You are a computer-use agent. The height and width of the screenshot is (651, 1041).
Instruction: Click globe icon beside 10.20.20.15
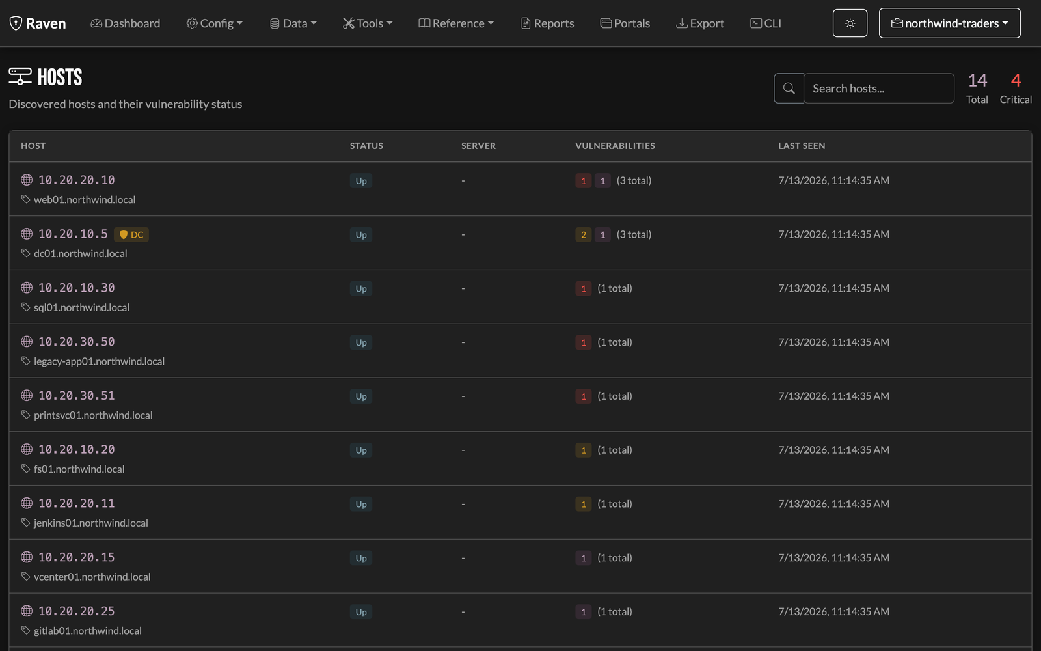(27, 557)
